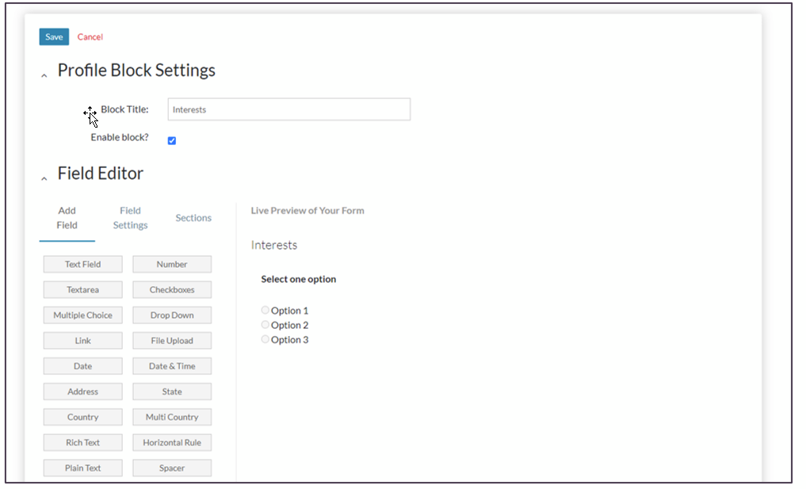This screenshot has height=489, width=806.
Task: Click the Cancel link
Action: tap(90, 37)
